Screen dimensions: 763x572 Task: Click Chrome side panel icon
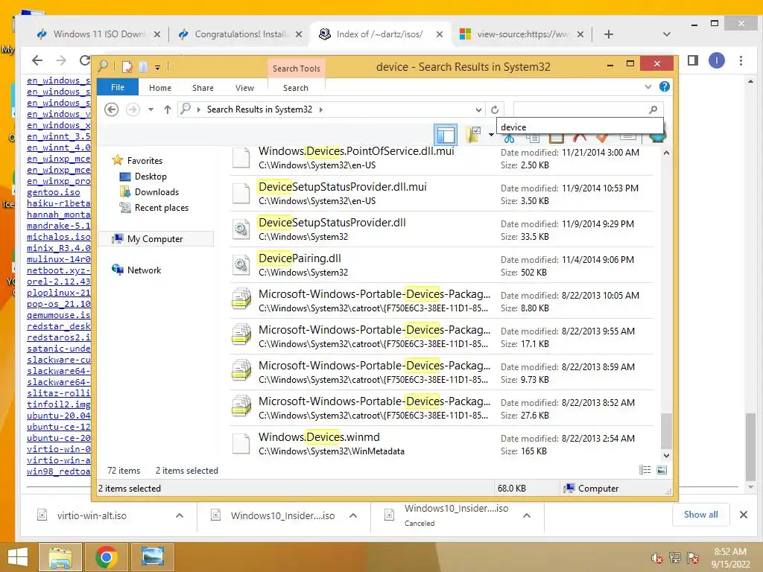point(693,60)
